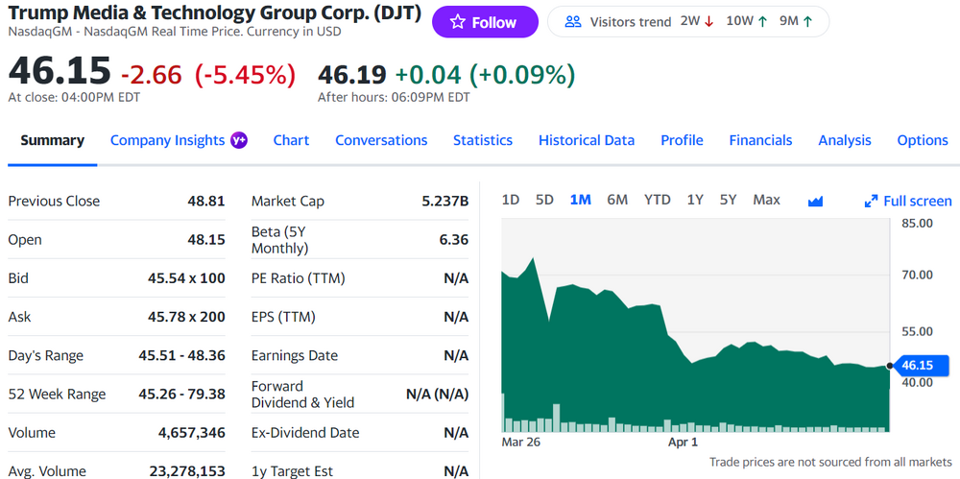The height and width of the screenshot is (479, 960).
Task: Open the Historical Data tab
Action: [586, 140]
